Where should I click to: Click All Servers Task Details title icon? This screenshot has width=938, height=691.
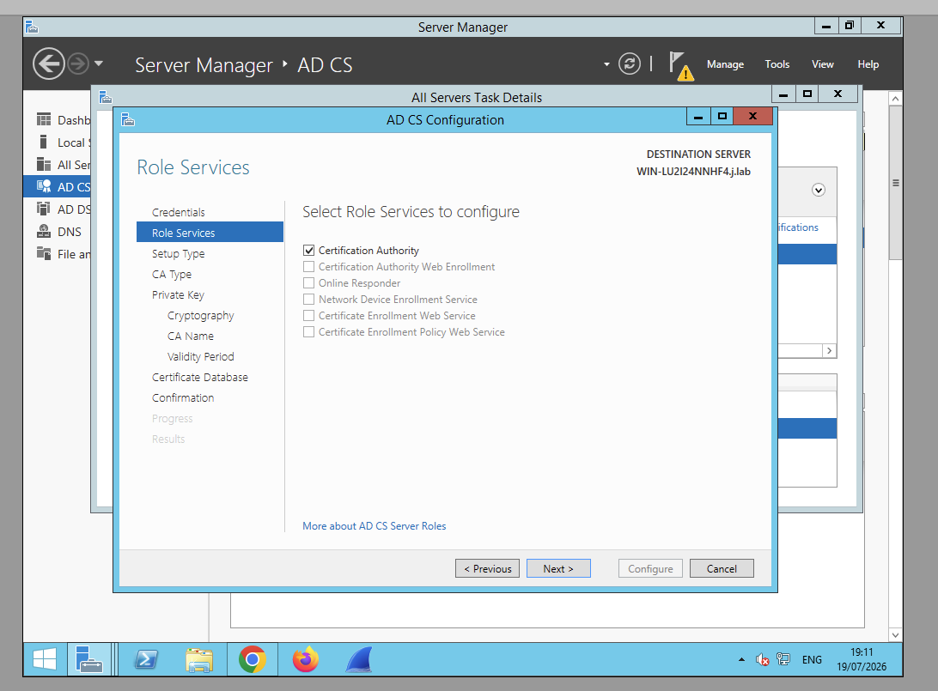click(x=106, y=97)
